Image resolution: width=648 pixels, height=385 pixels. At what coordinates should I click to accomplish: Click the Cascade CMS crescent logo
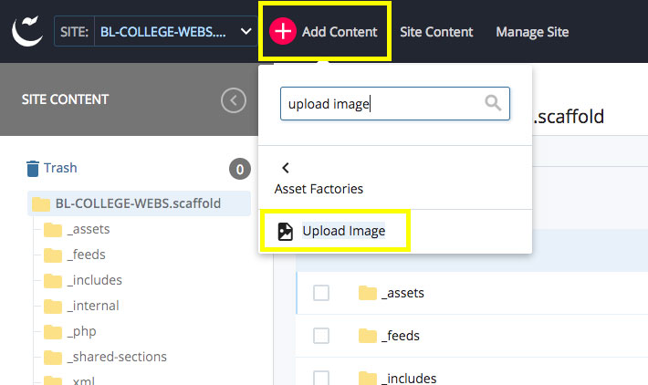coord(27,31)
